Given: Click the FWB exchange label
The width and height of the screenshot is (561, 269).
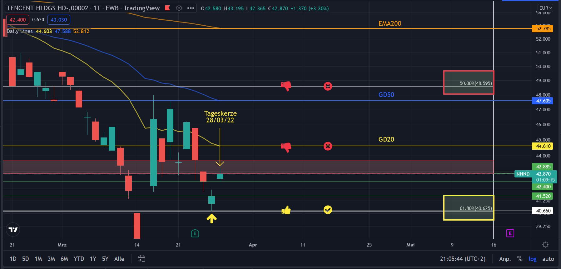Looking at the screenshot, I should (x=112, y=8).
